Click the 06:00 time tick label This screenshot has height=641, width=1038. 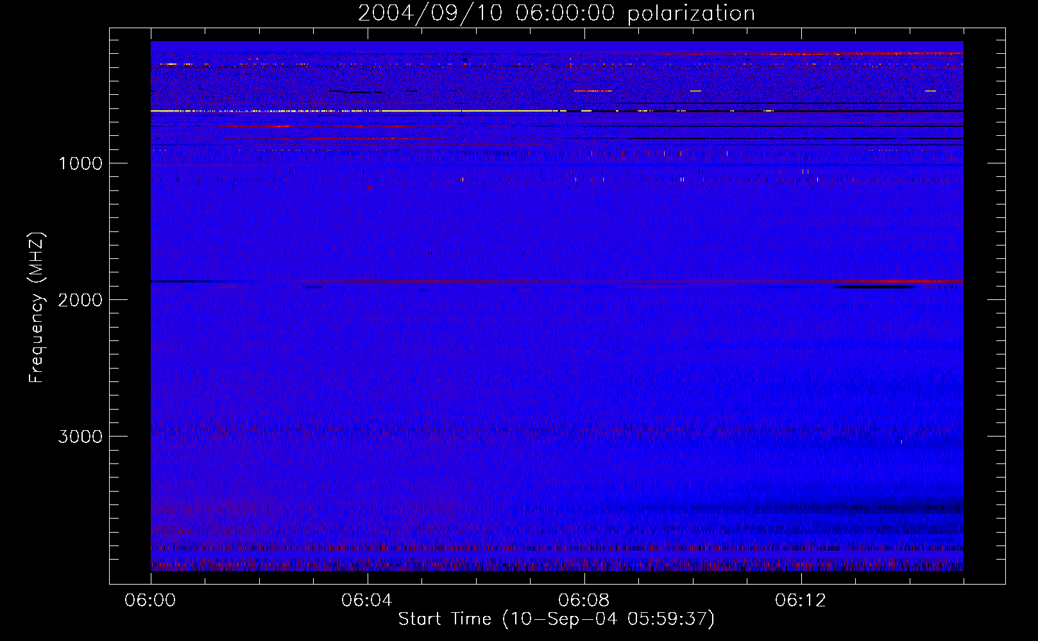[x=151, y=601]
